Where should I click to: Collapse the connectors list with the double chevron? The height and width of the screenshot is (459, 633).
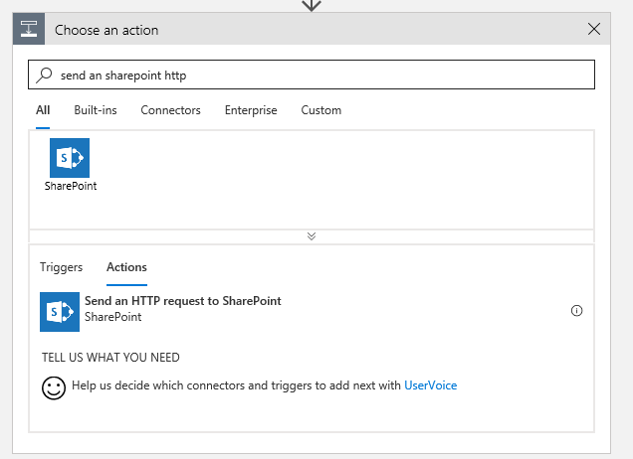click(x=312, y=236)
